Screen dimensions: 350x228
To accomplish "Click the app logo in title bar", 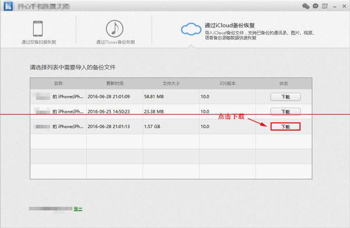I will (9, 6).
